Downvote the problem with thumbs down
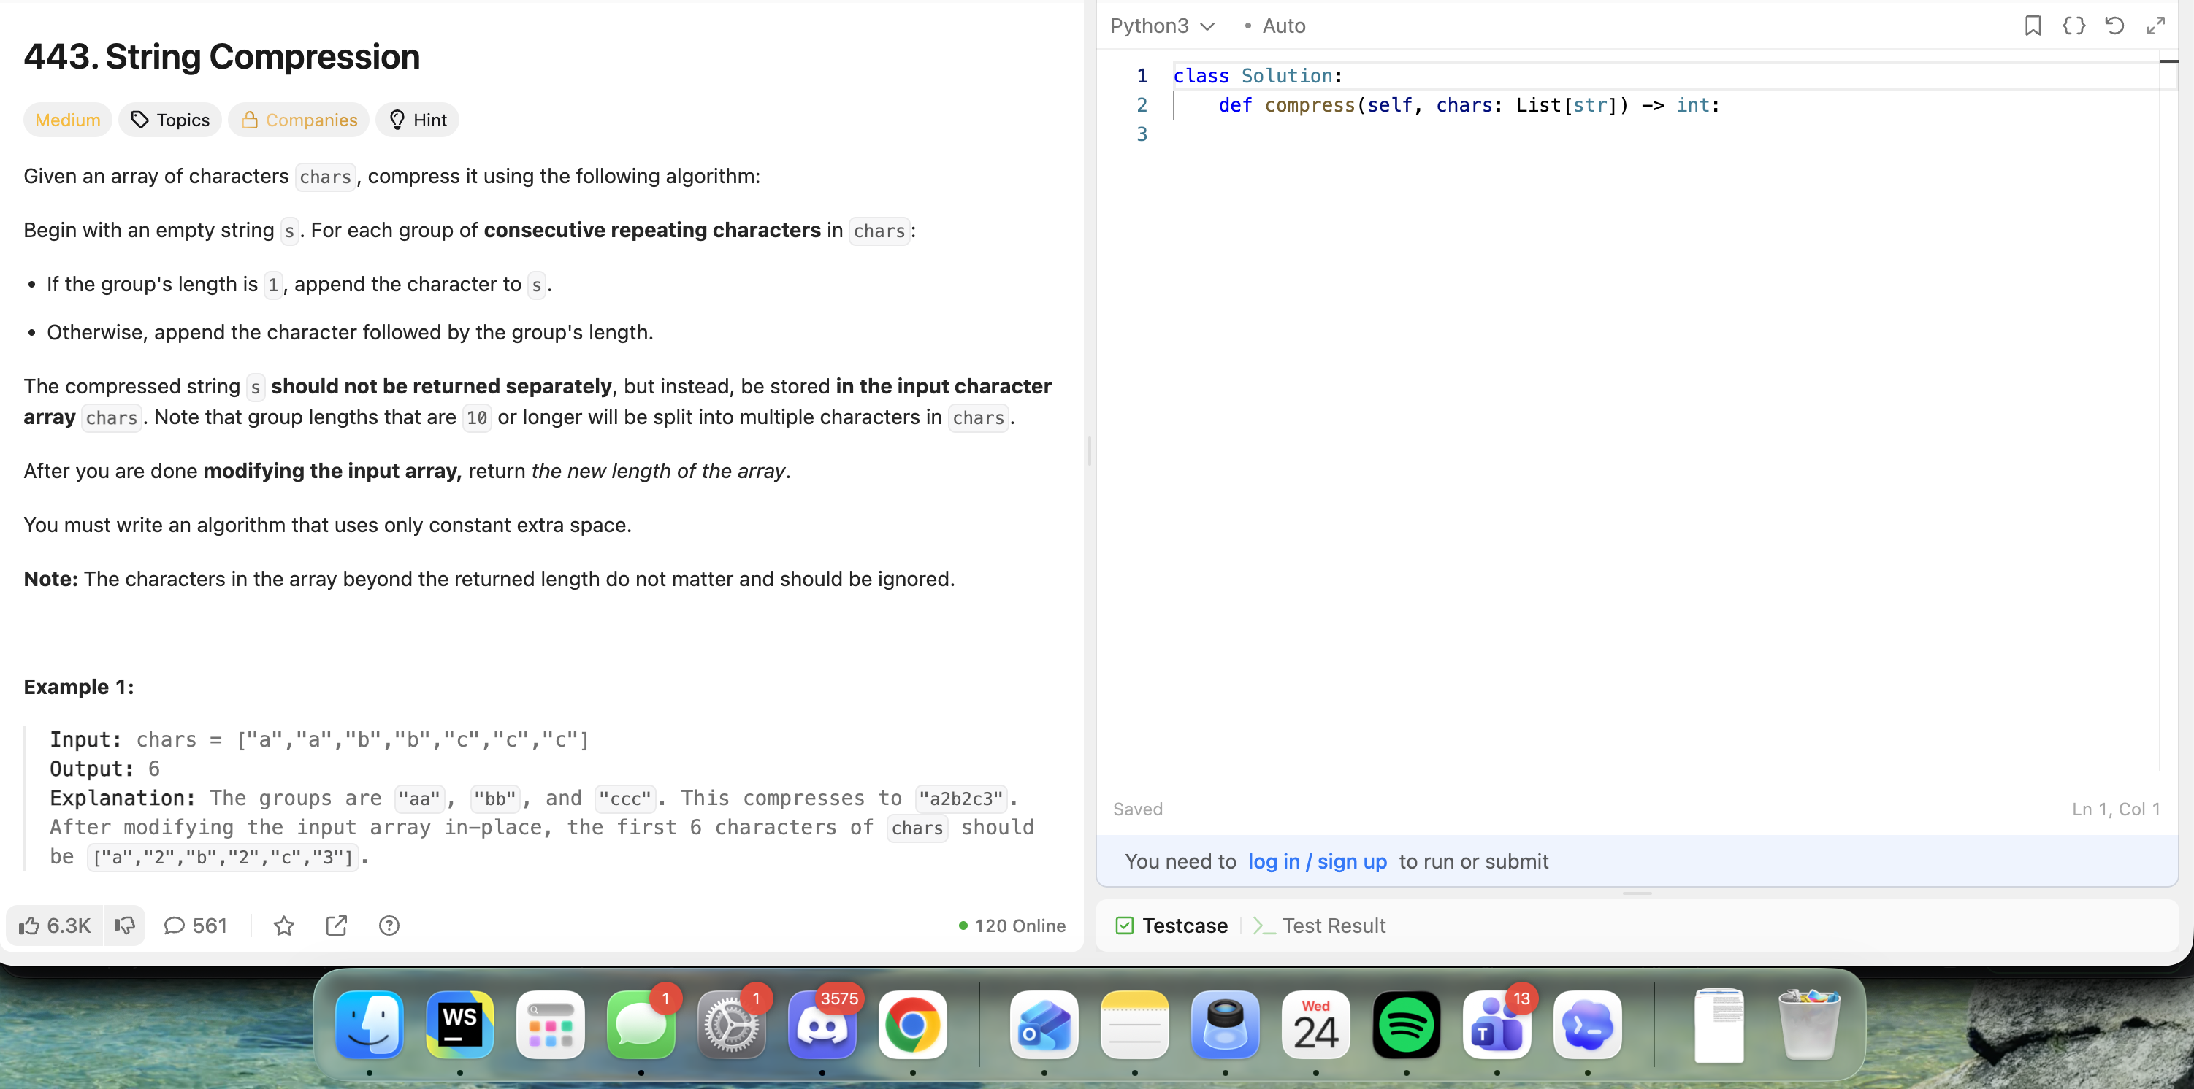This screenshot has height=1089, width=2194. (x=124, y=926)
